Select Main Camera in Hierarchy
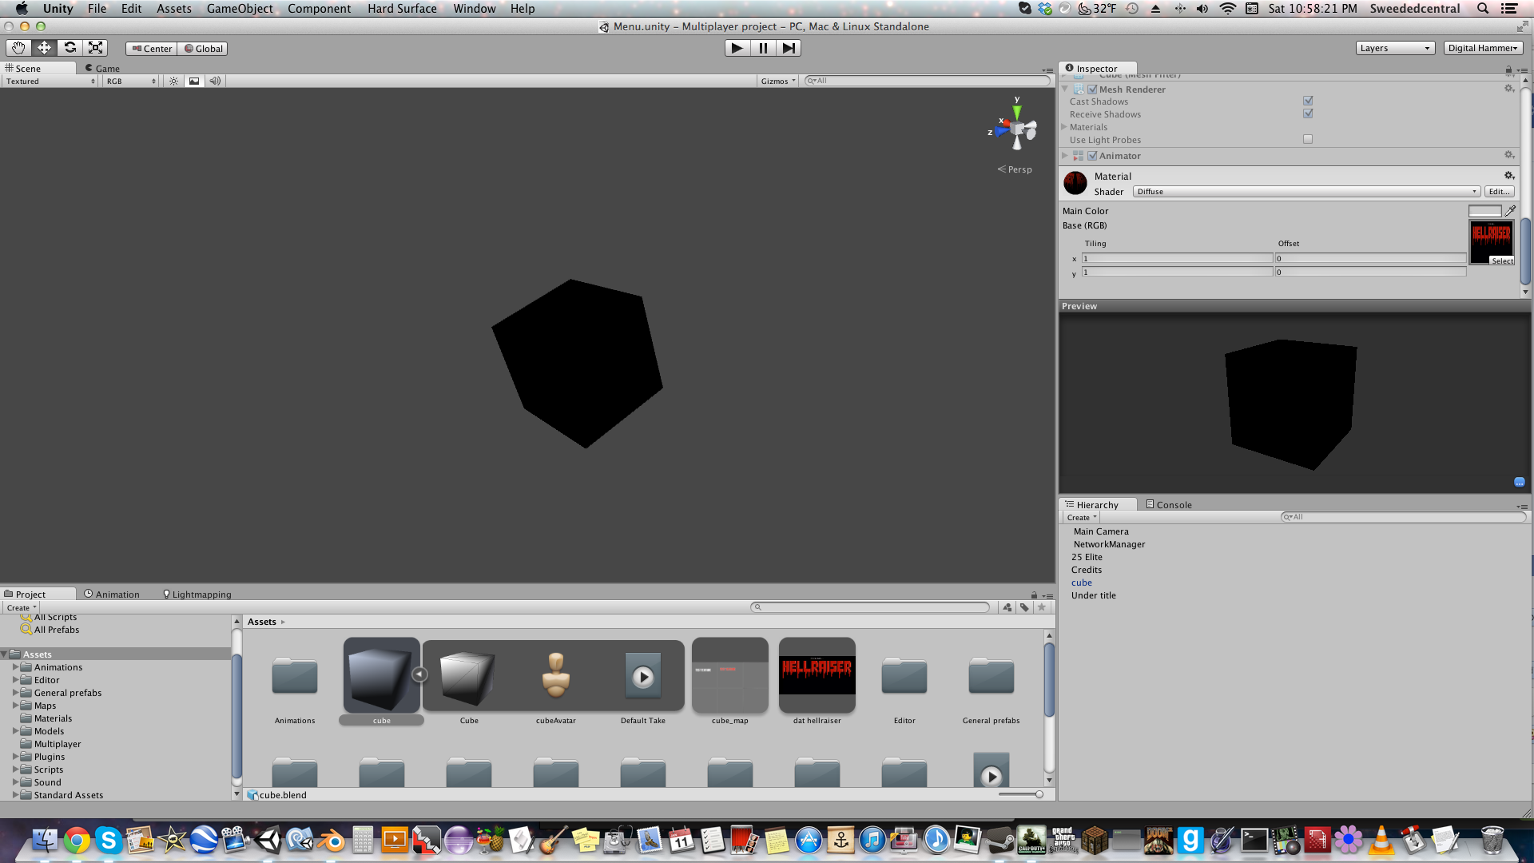The height and width of the screenshot is (863, 1534). [x=1101, y=531]
